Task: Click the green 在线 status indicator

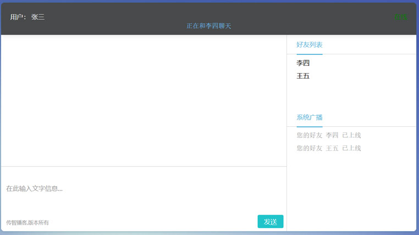Action: (x=400, y=17)
